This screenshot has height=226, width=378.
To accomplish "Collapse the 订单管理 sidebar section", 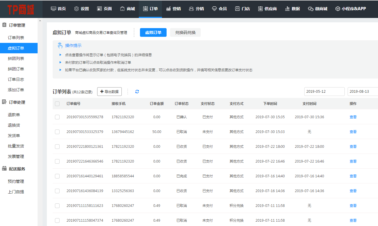I will pyautogui.click(x=17, y=25).
